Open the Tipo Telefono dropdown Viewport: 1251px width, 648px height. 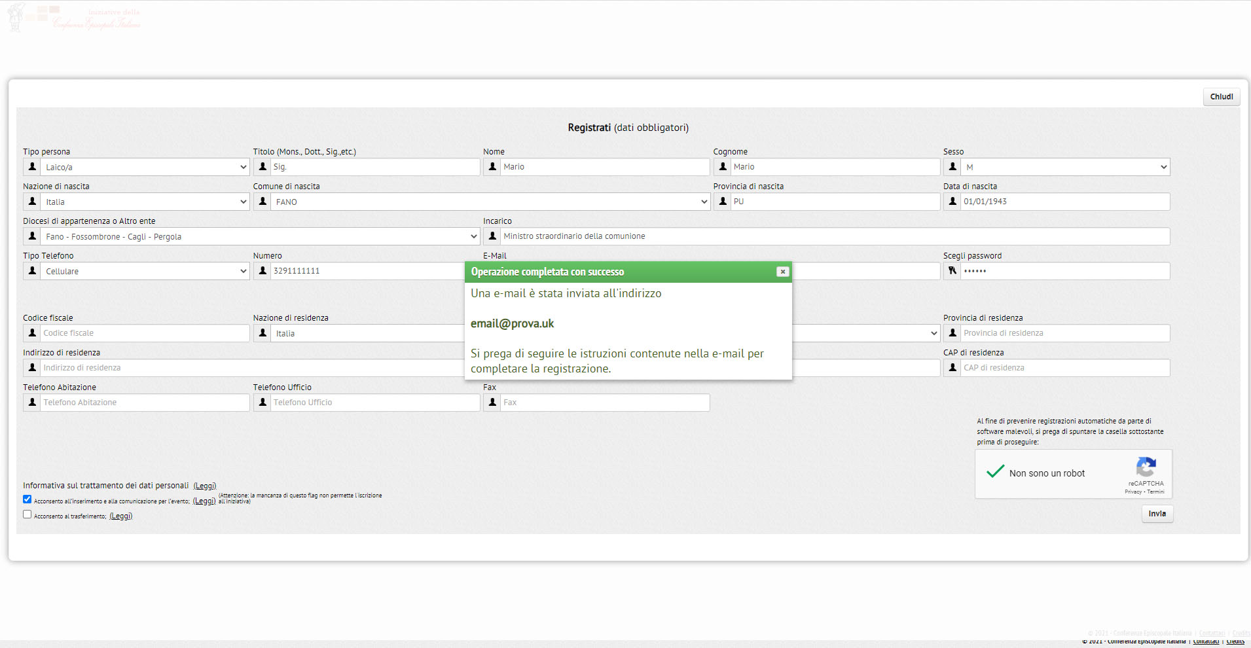(x=145, y=271)
